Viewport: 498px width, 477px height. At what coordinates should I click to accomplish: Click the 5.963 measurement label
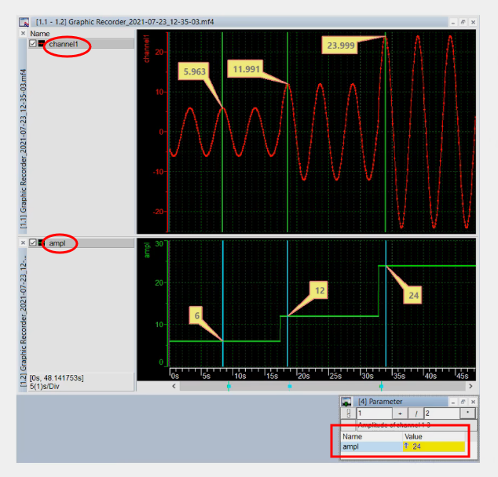pos(194,71)
